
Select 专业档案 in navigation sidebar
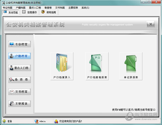[19, 44]
